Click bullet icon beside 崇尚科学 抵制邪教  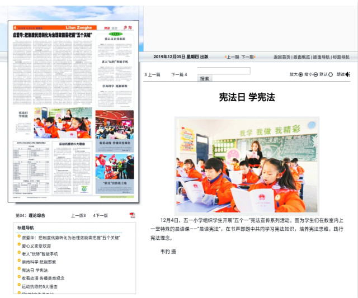click(x=19, y=261)
